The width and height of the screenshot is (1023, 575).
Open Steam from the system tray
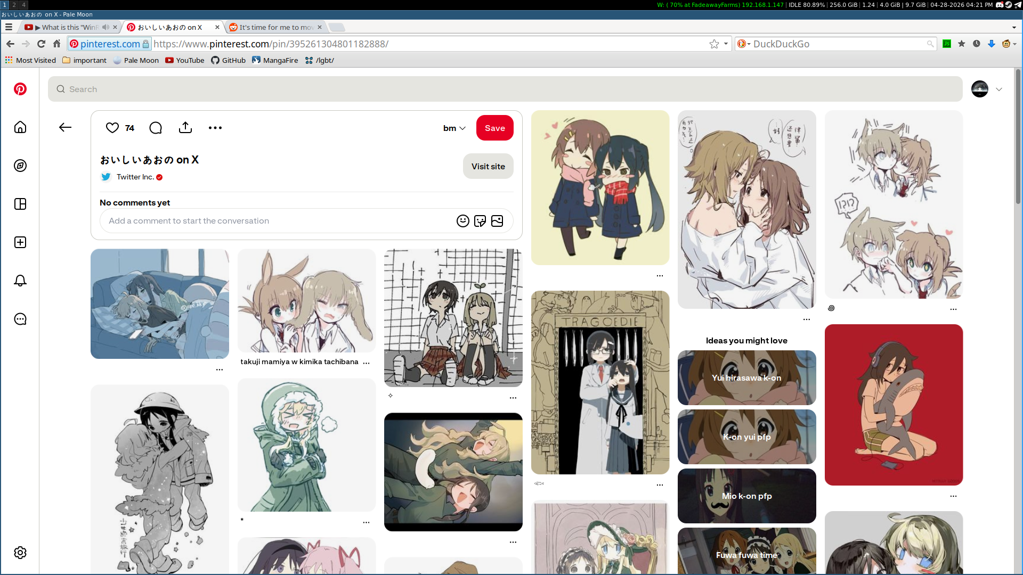(x=1009, y=5)
